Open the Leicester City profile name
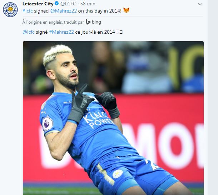218x195 pixels. pyautogui.click(x=38, y=4)
